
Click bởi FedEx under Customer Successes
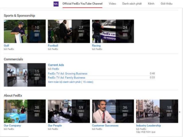tap(97, 129)
